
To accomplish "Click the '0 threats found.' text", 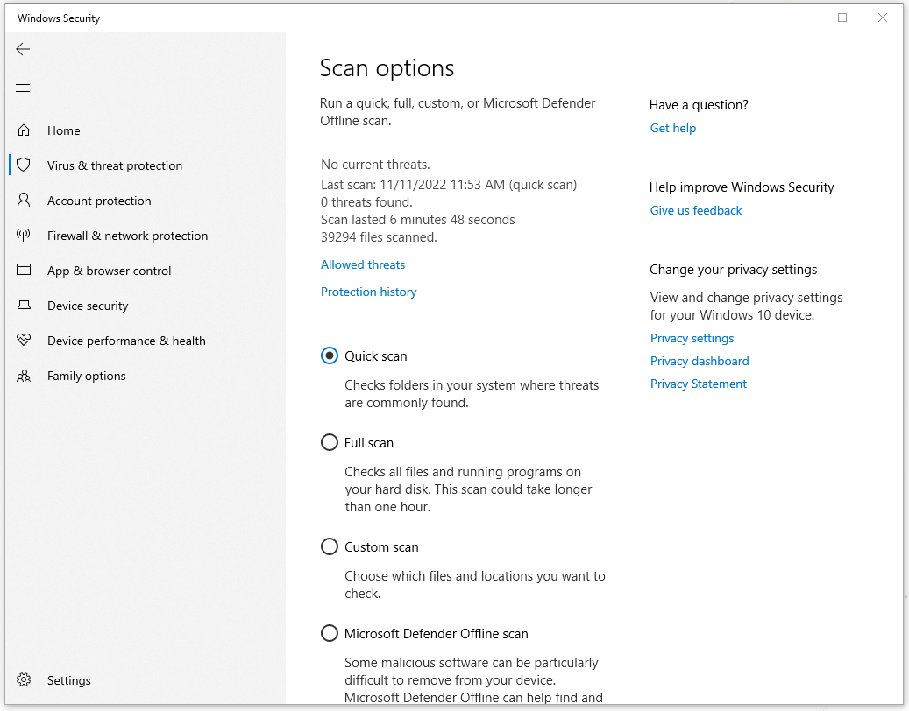I will click(x=366, y=202).
